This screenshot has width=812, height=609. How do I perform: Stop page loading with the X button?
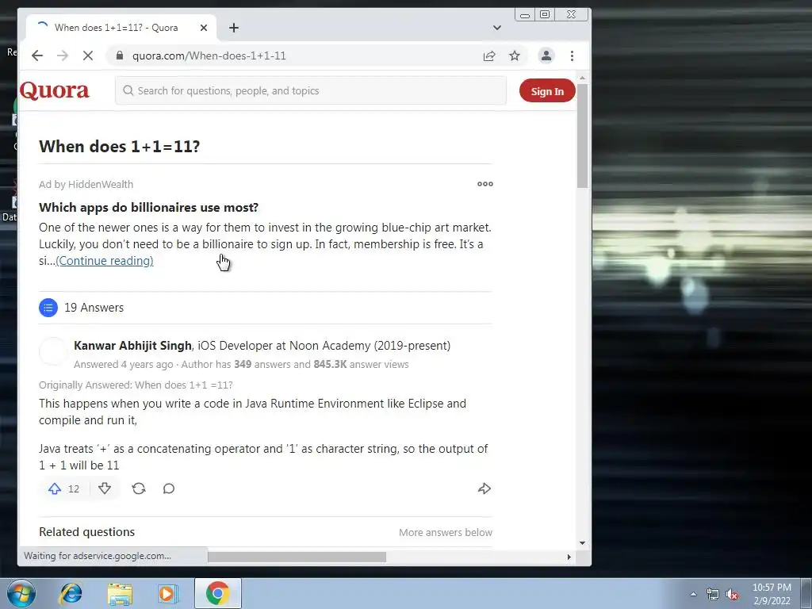[87, 56]
